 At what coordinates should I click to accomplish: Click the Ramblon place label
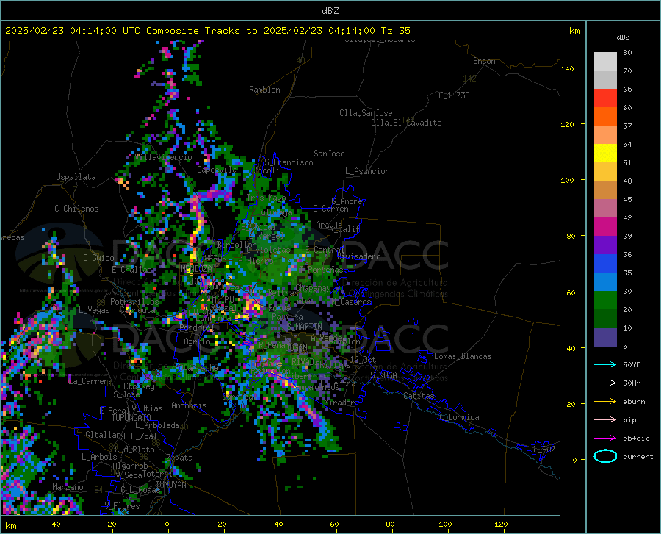pyautogui.click(x=264, y=90)
